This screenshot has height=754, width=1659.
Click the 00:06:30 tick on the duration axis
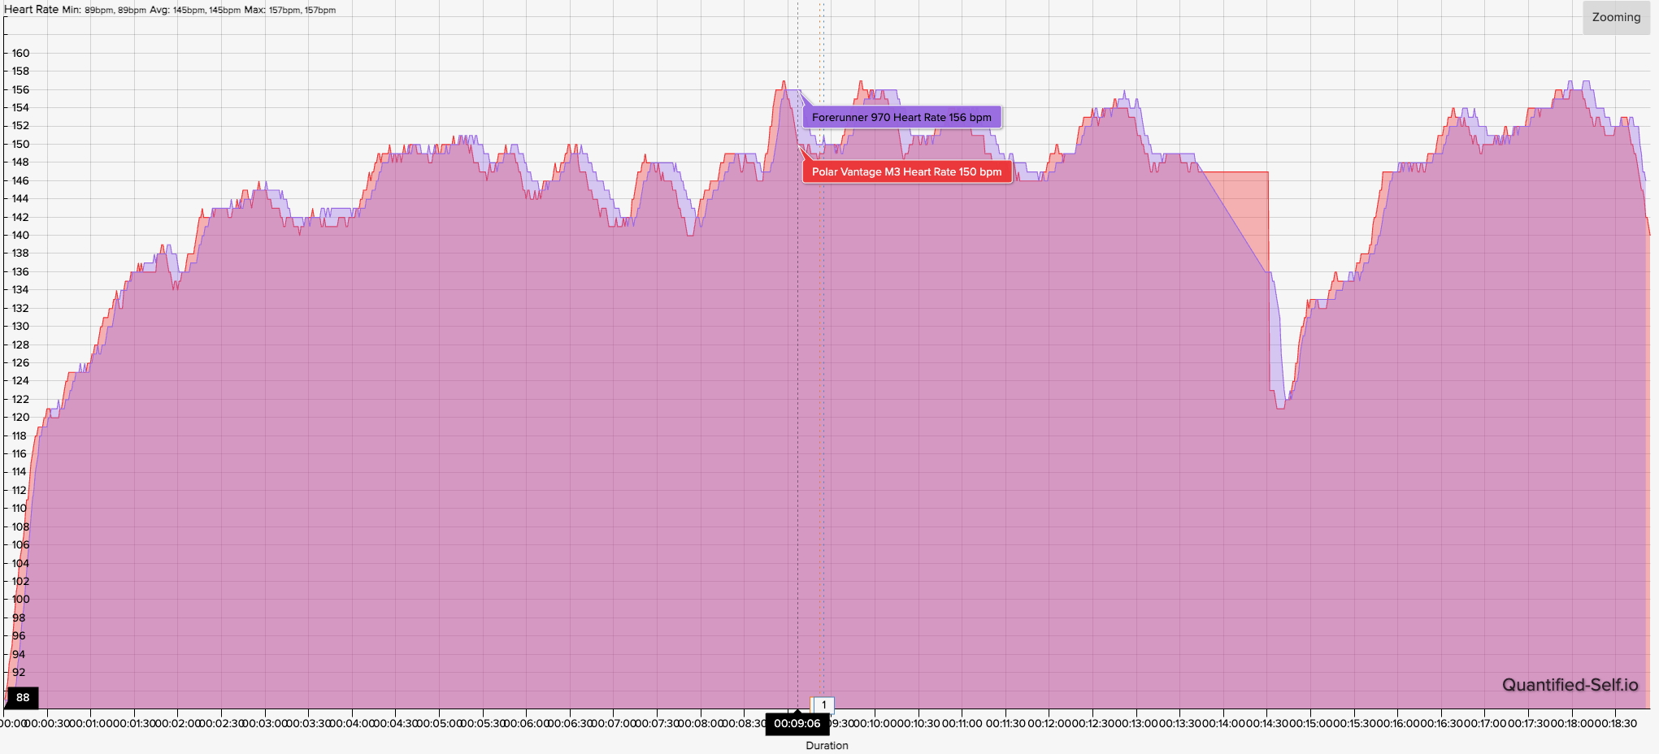tap(570, 723)
